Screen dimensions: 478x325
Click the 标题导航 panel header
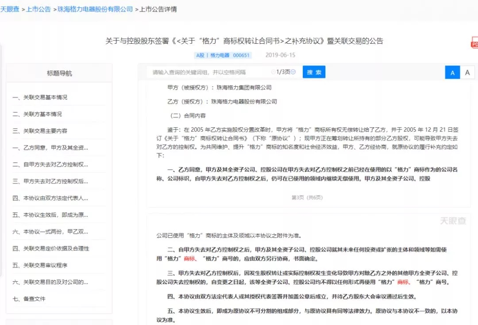pyautogui.click(x=59, y=73)
